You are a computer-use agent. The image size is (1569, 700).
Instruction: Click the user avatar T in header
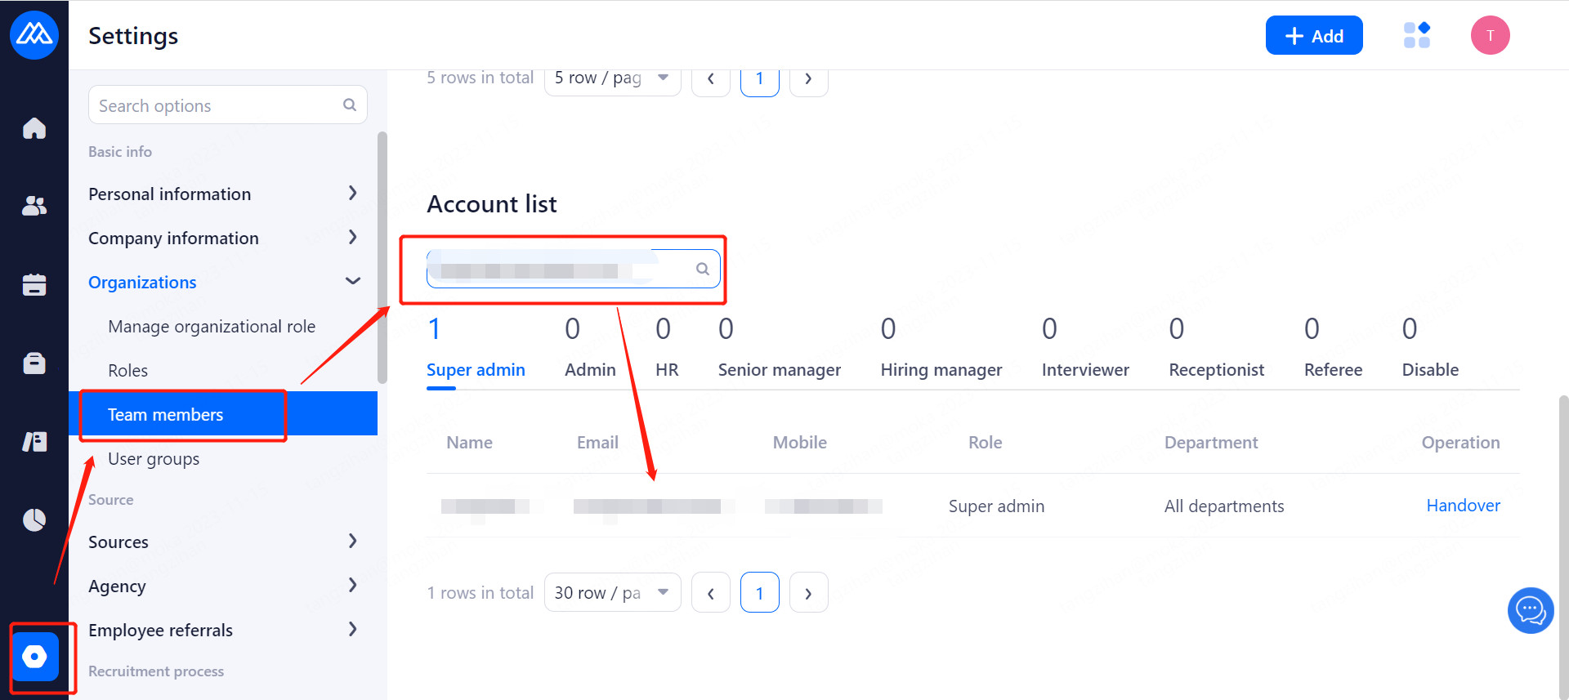(1490, 35)
